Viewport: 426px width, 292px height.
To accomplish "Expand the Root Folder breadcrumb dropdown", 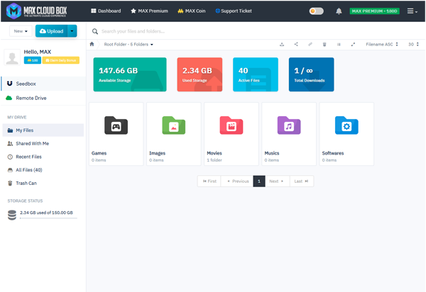I will 129,45.
